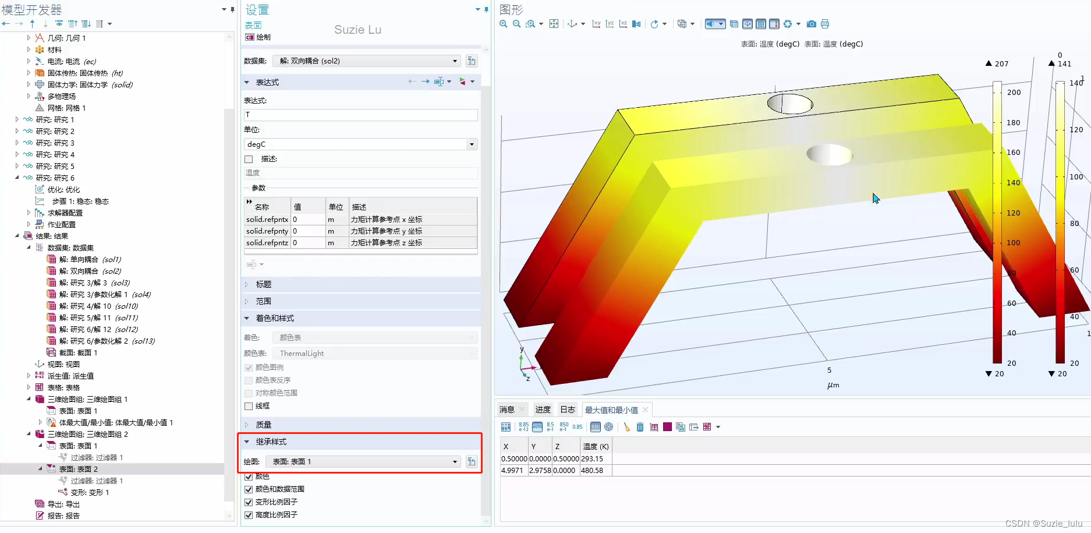Select the Zoom Extents tool in Graphics toolbar
This screenshot has width=1091, height=533.
[x=554, y=23]
